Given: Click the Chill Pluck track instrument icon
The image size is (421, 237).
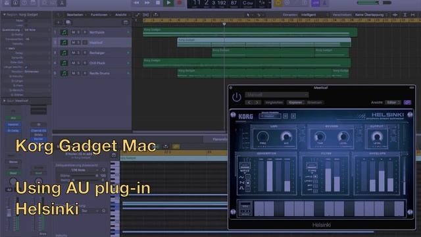Looking at the screenshot, I should click(x=64, y=63).
